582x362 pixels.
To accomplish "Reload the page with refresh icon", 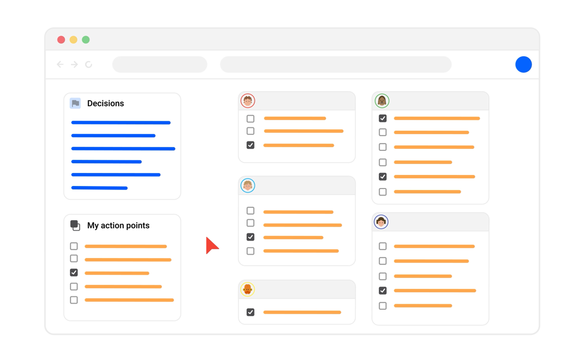I will (x=89, y=64).
